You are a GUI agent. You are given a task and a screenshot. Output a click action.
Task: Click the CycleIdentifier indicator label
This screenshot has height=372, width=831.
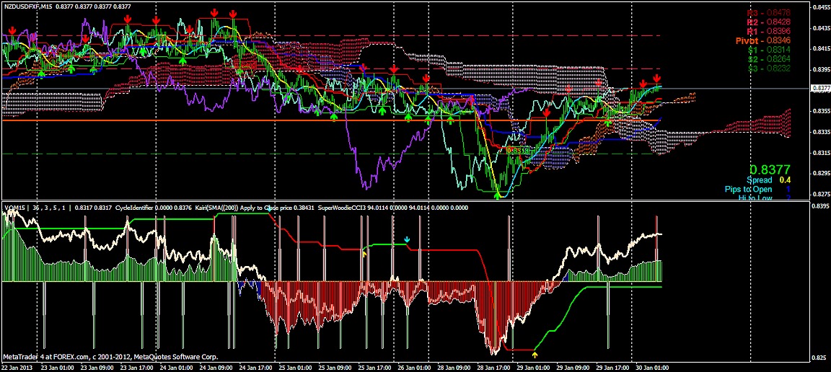[118, 208]
